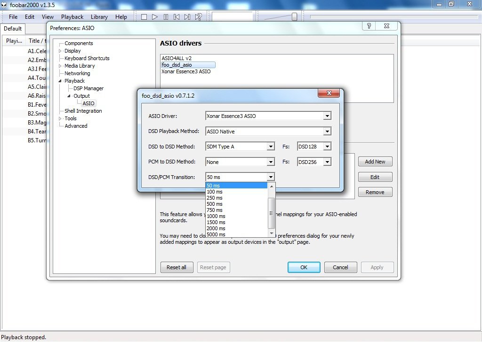This screenshot has height=342, width=482.
Task: Select Components in preferences tree
Action: point(79,43)
